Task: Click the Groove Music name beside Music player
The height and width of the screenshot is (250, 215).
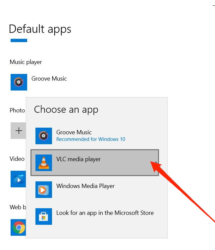Action: click(49, 79)
